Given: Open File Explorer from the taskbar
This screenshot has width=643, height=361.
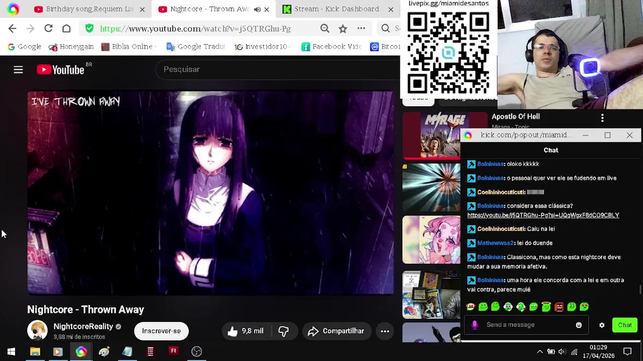Looking at the screenshot, I should point(35,351).
